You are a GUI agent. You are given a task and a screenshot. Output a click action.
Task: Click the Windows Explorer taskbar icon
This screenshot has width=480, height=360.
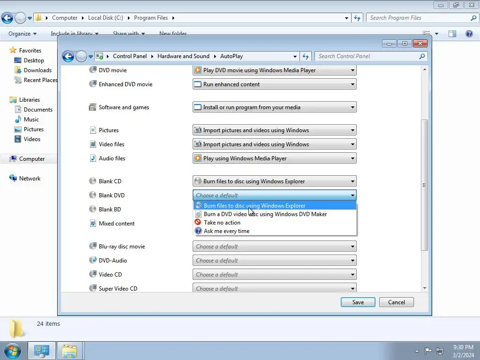(69, 351)
